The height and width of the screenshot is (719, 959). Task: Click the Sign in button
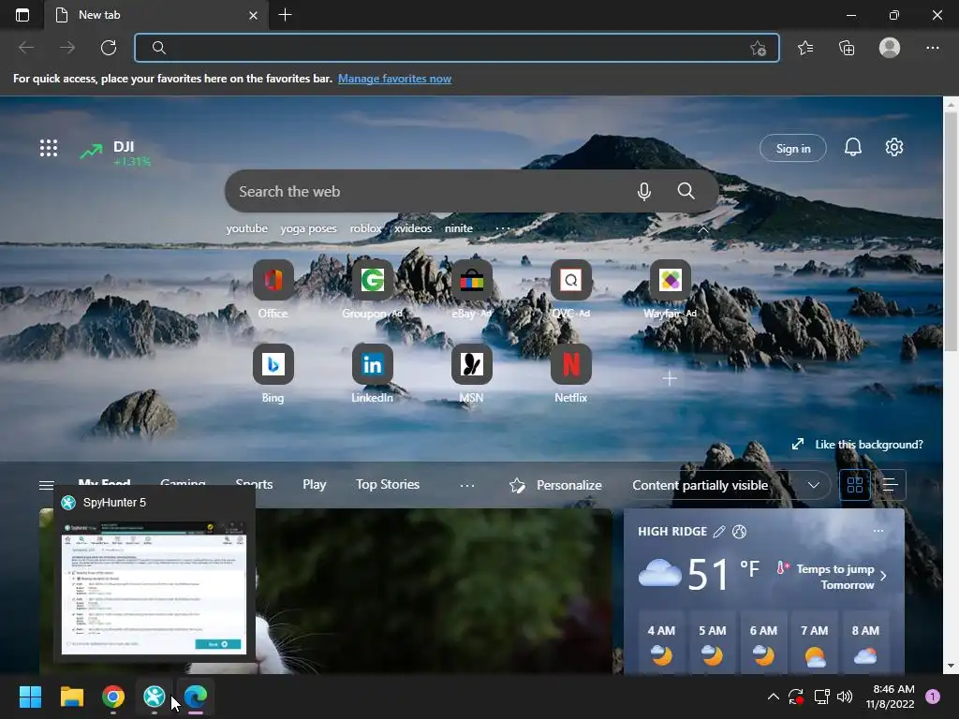pyautogui.click(x=792, y=149)
